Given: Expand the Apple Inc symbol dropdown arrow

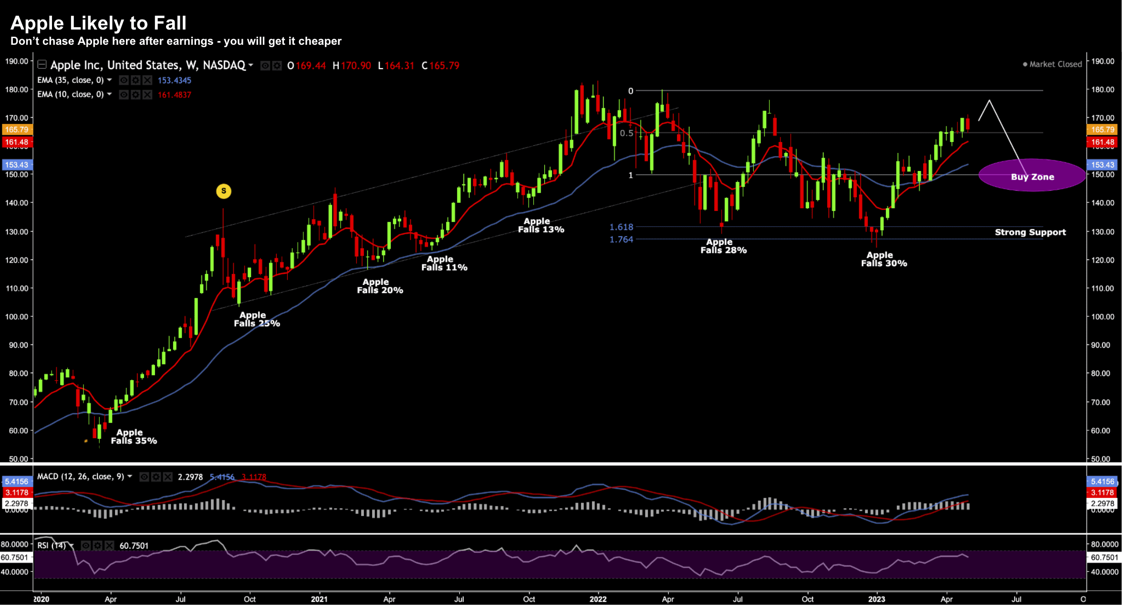Looking at the screenshot, I should (251, 65).
